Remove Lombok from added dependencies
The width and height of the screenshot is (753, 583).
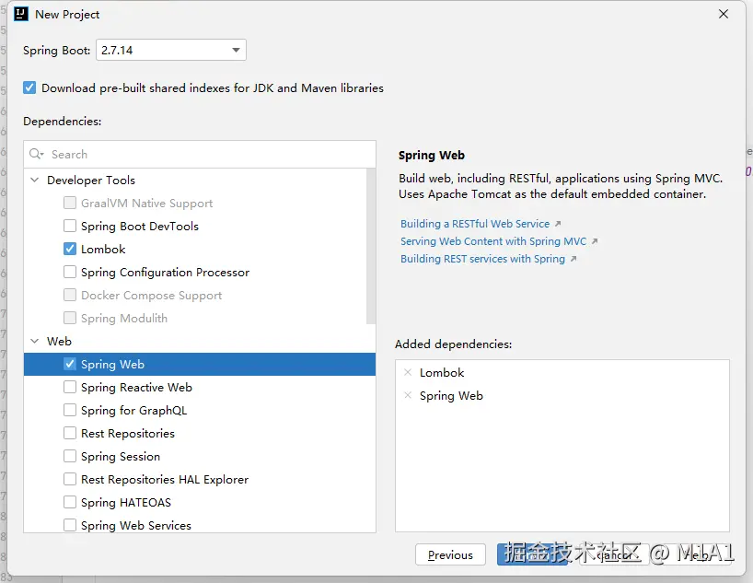point(408,372)
